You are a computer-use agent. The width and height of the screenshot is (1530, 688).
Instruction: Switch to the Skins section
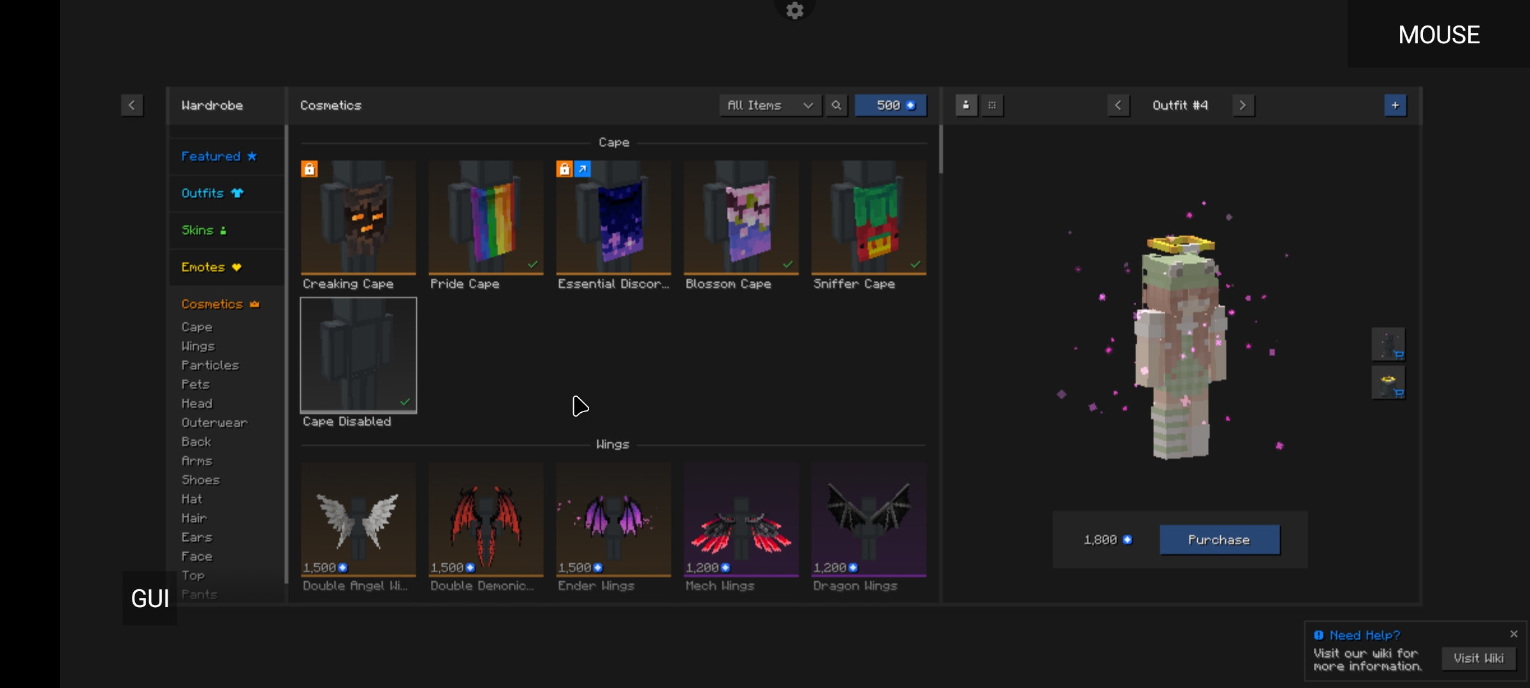click(x=204, y=230)
